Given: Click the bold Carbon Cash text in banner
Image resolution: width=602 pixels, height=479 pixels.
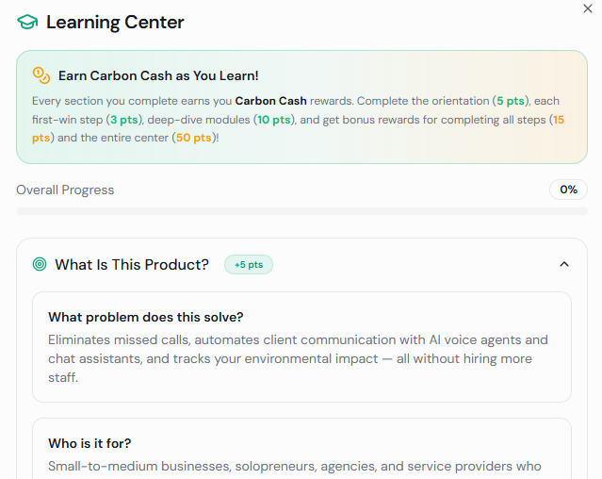Looking at the screenshot, I should click(x=268, y=100).
